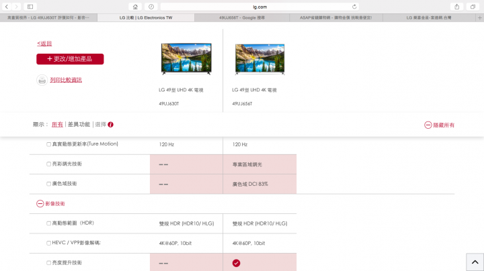Screen dimensions: 484x271
Task: Check the 廣色域技術 checkbox
Action: (49, 184)
